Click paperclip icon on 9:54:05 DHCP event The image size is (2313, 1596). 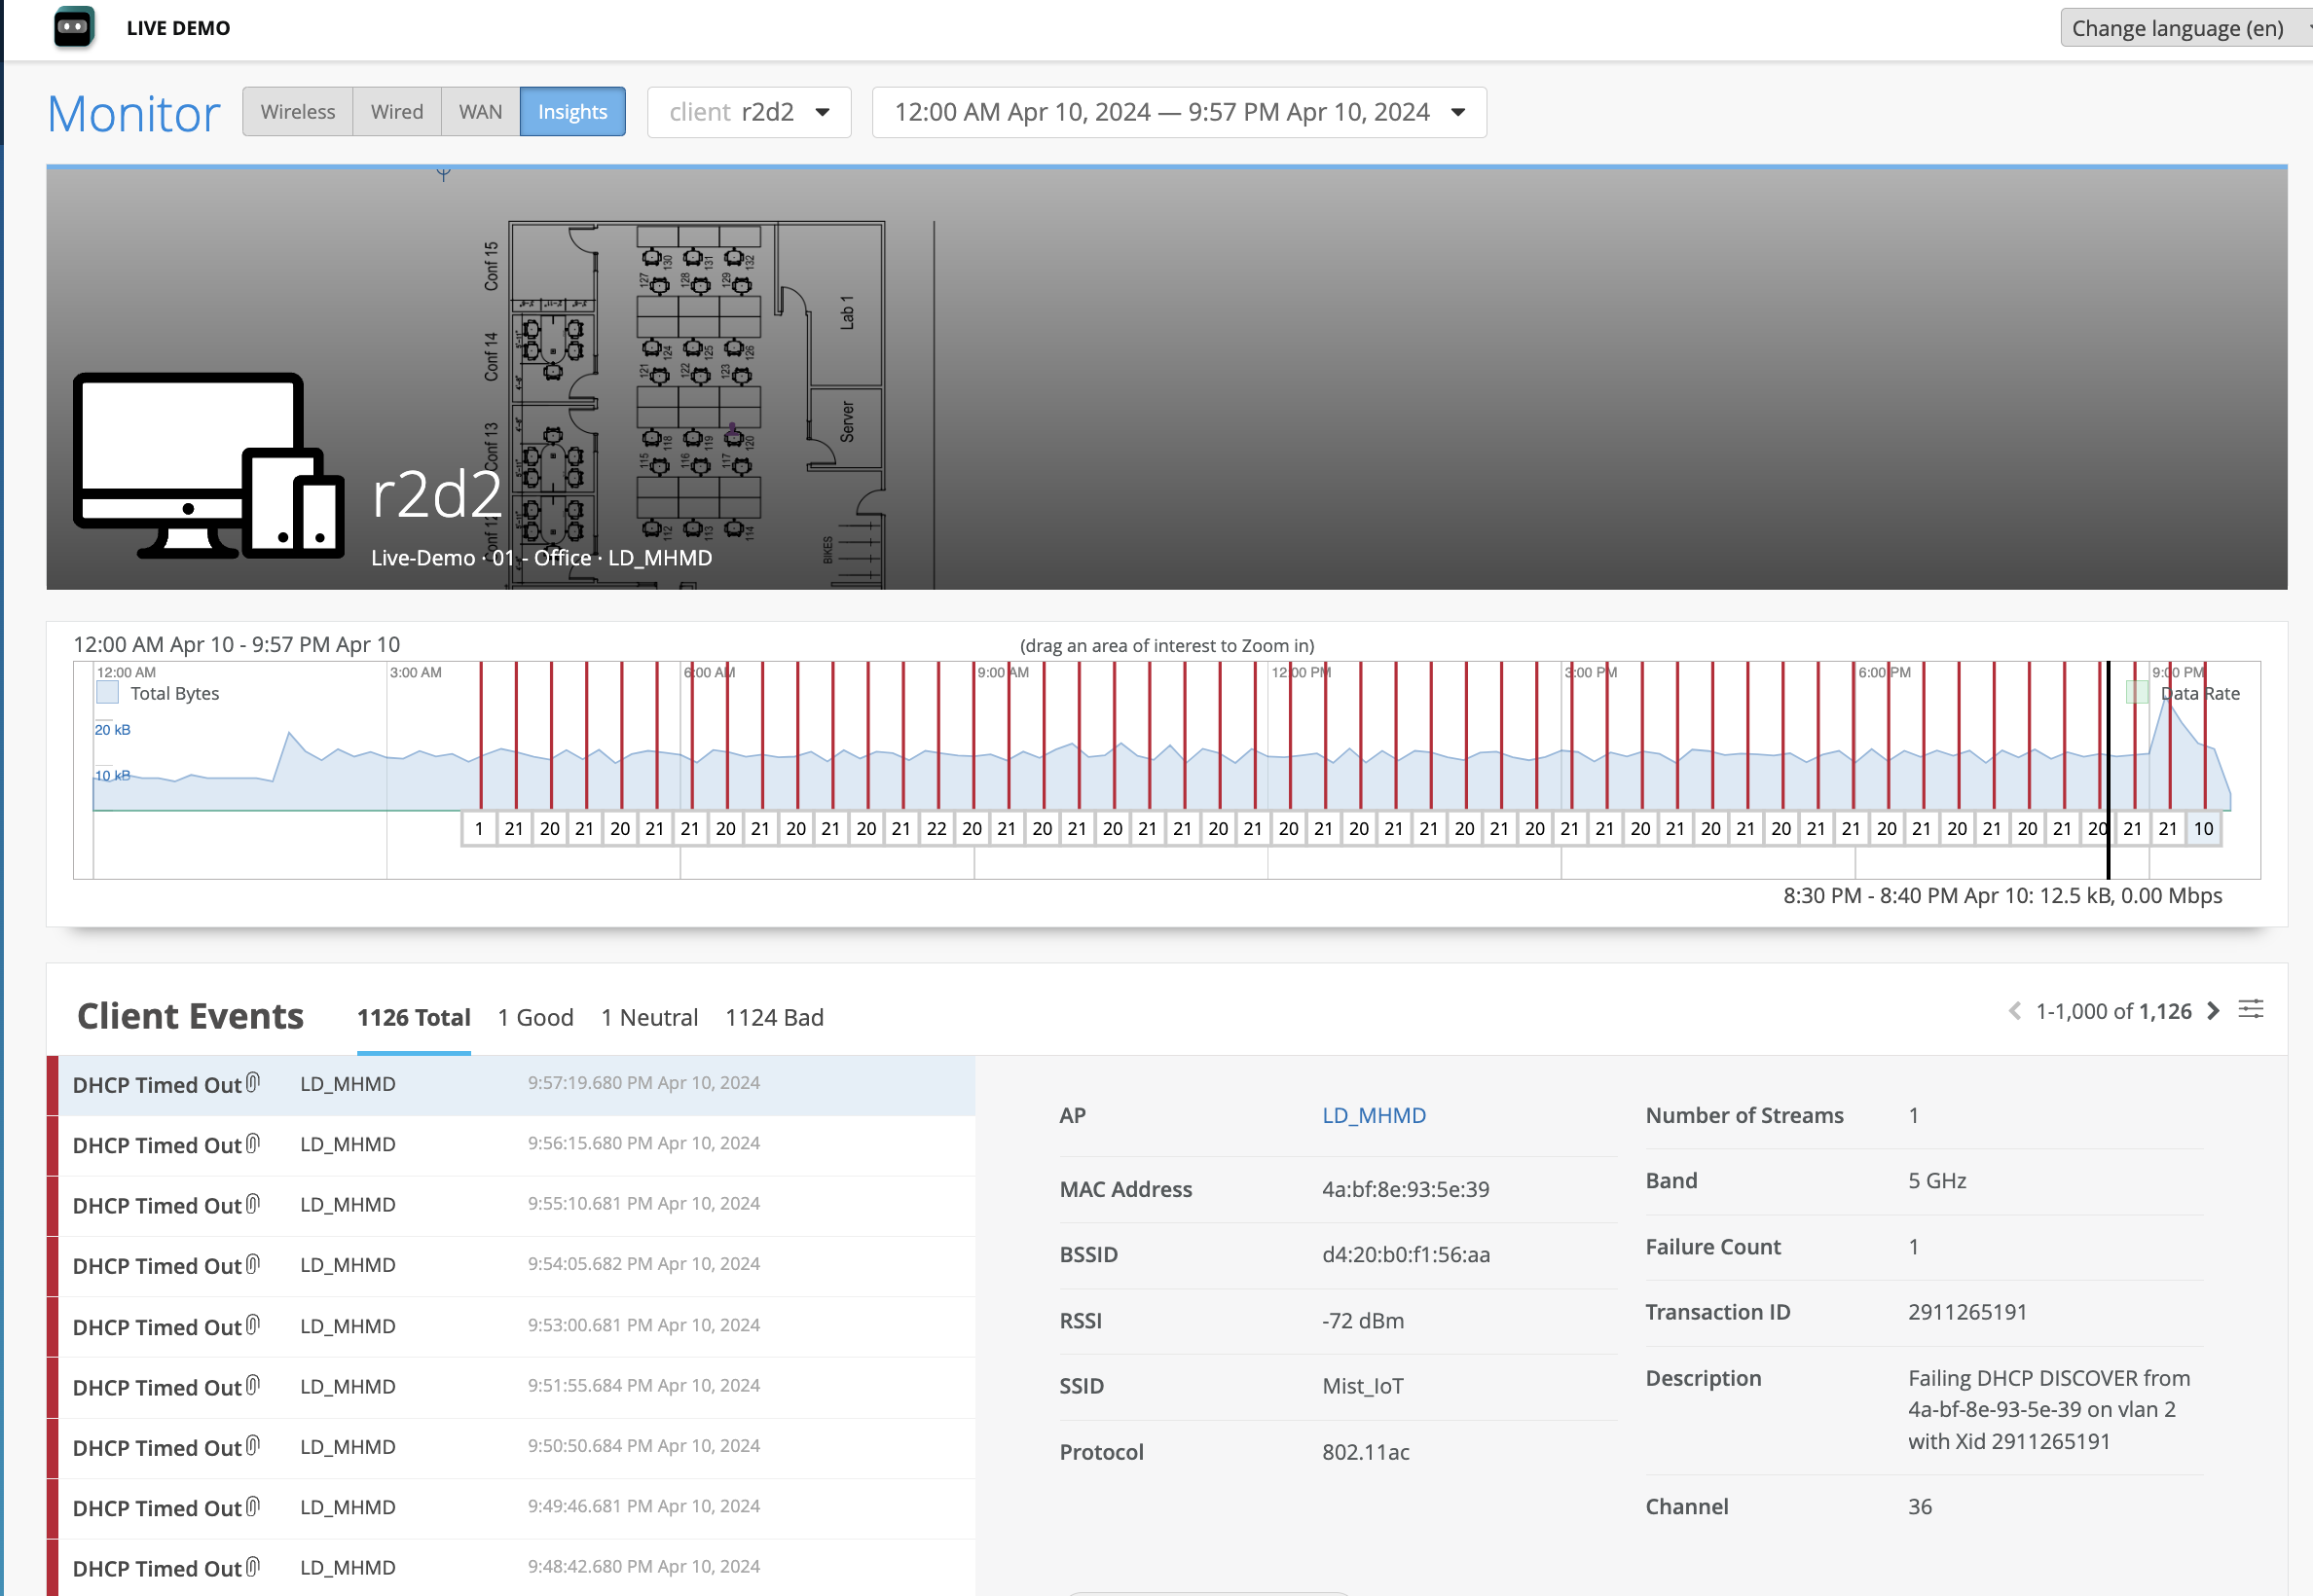(x=253, y=1264)
